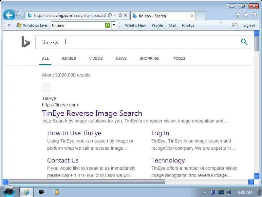262x197 pixels.
Task: Open What's New in the toolbar
Action: (135, 25)
